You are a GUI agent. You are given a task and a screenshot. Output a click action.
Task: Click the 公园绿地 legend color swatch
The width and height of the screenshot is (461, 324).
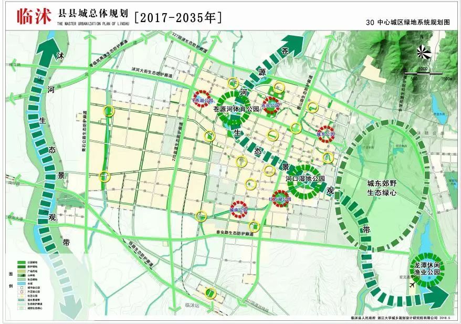22,262
